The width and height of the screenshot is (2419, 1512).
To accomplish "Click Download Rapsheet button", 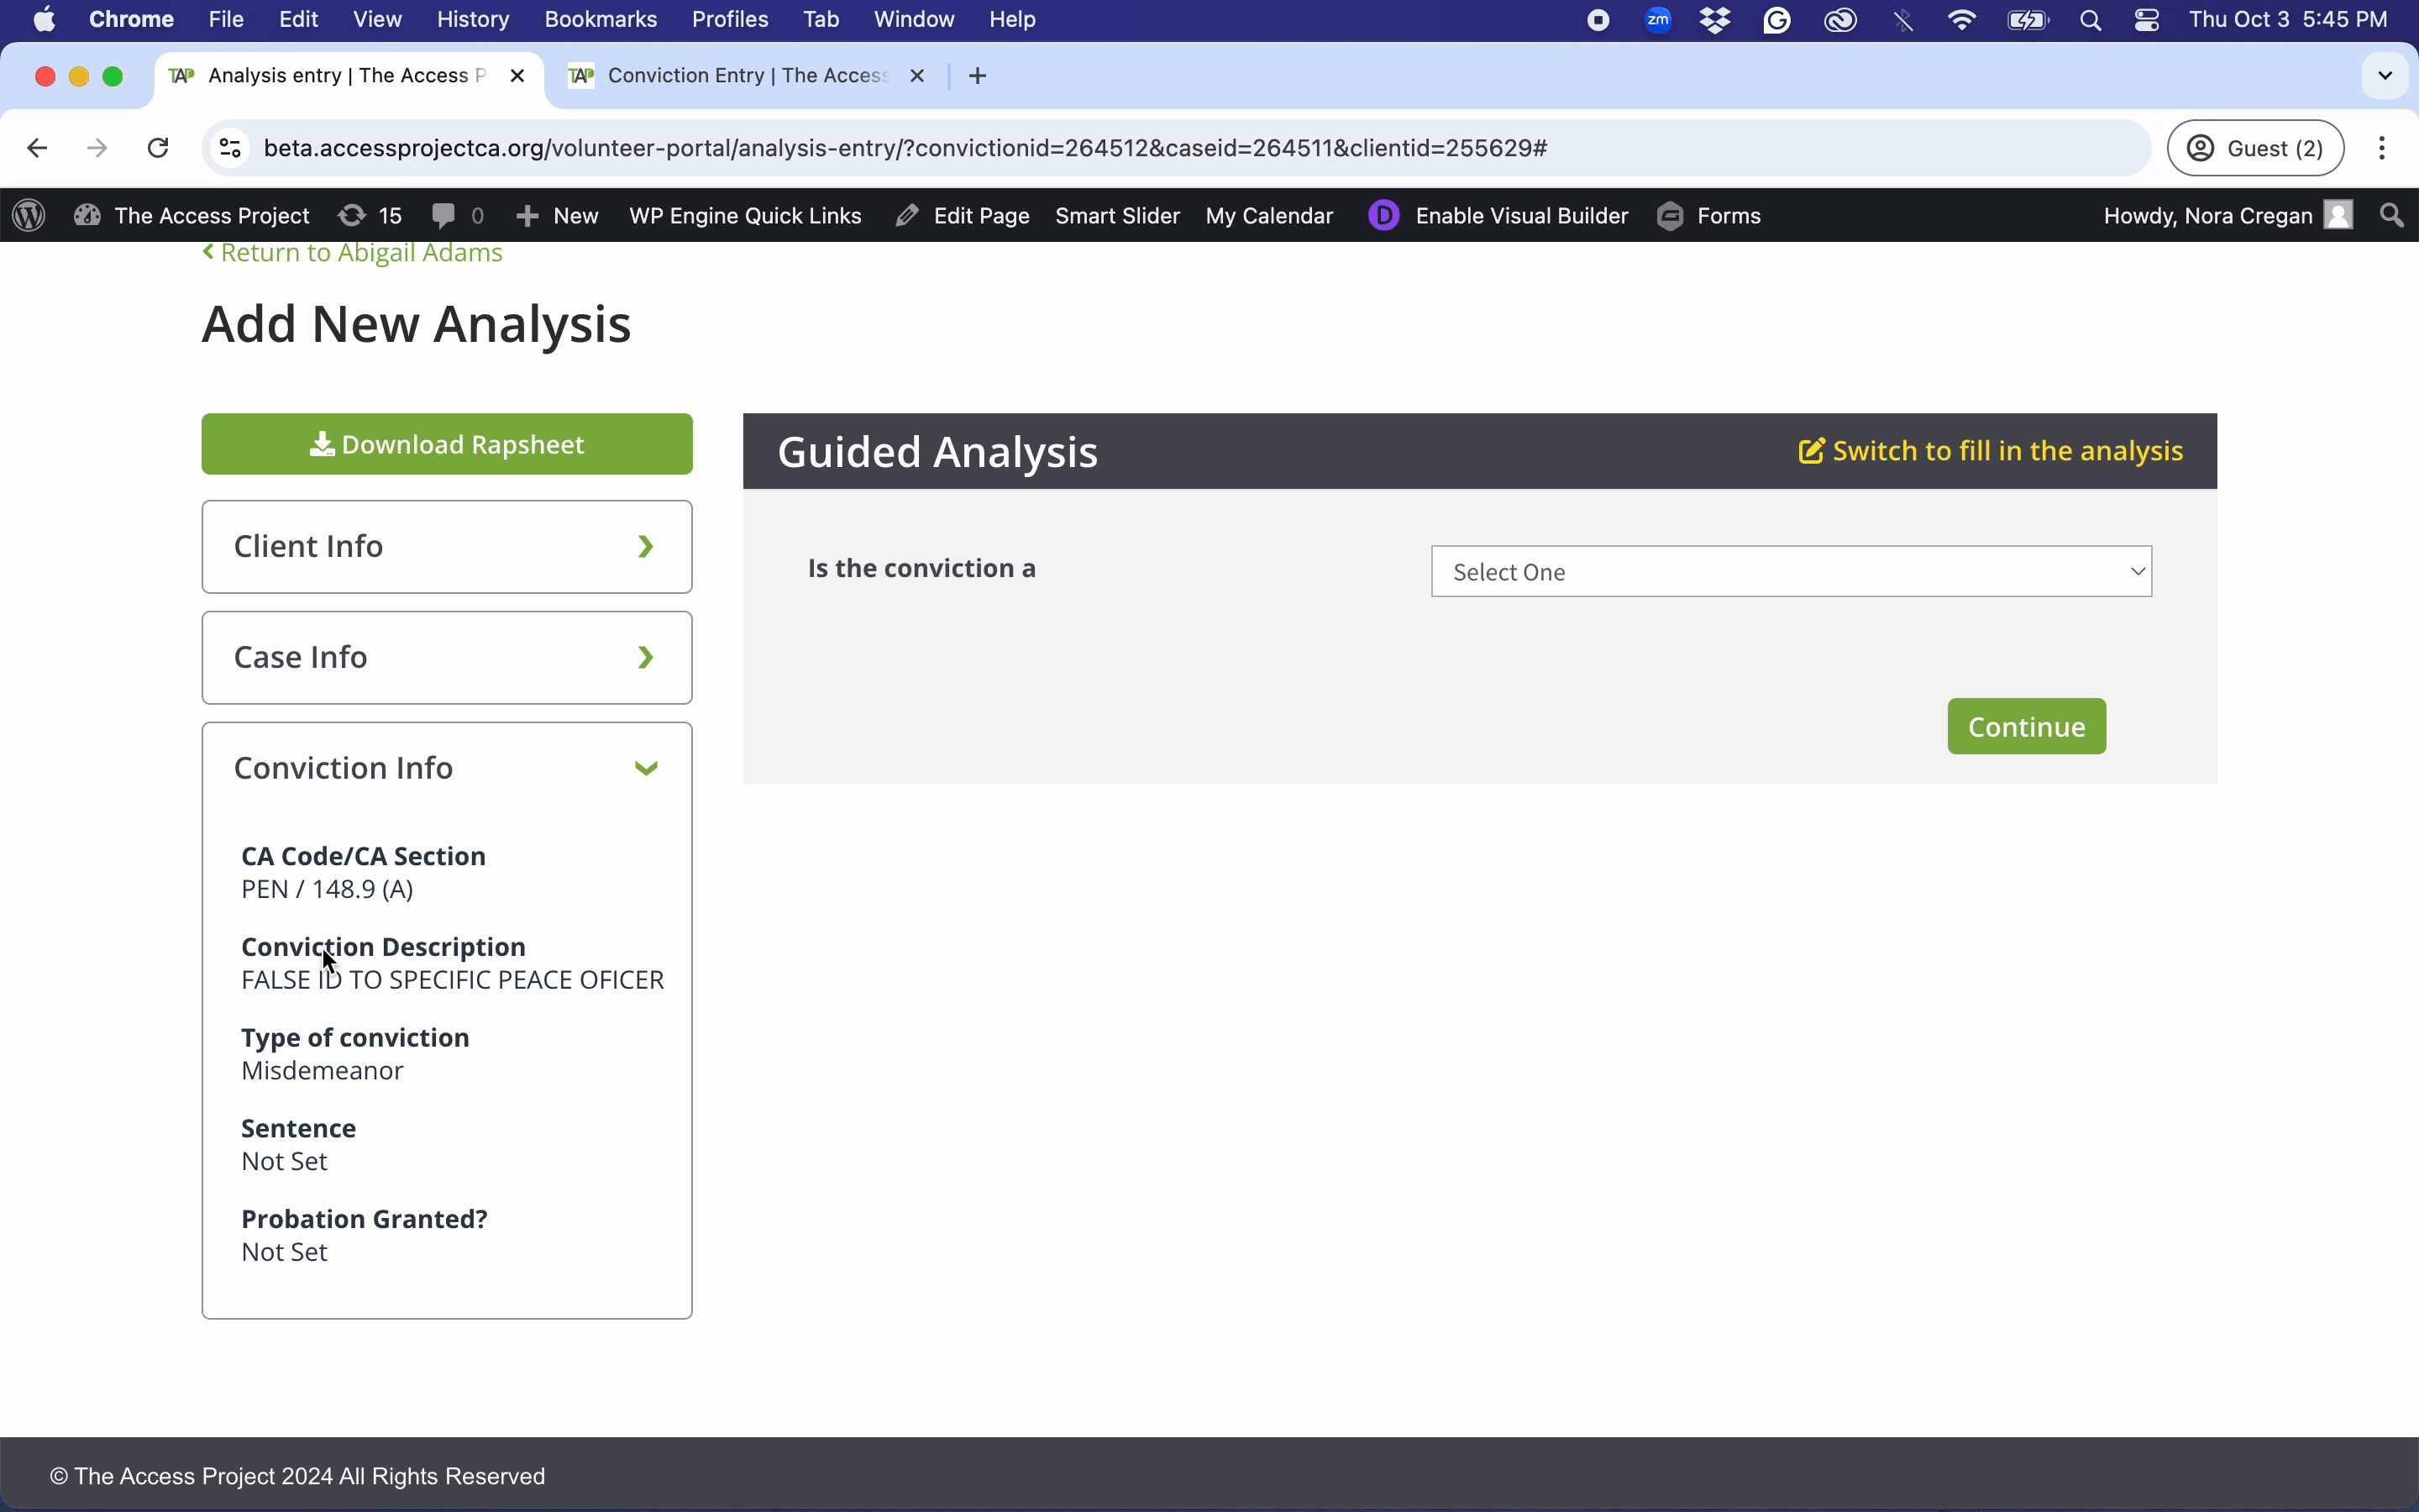I will tap(447, 444).
